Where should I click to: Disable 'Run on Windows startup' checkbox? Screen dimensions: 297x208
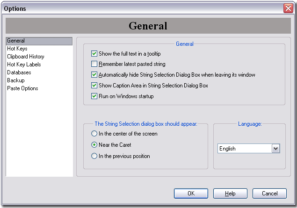click(94, 96)
